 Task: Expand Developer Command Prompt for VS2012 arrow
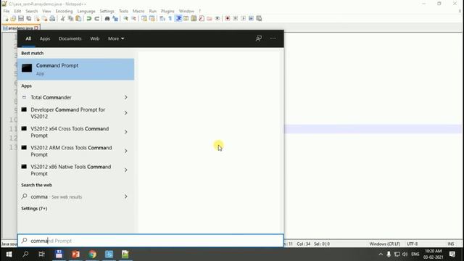125,113
